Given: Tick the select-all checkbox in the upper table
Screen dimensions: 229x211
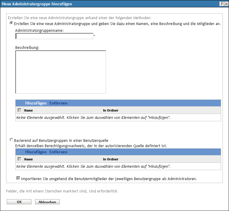Looking at the screenshot, I should coord(19,110).
